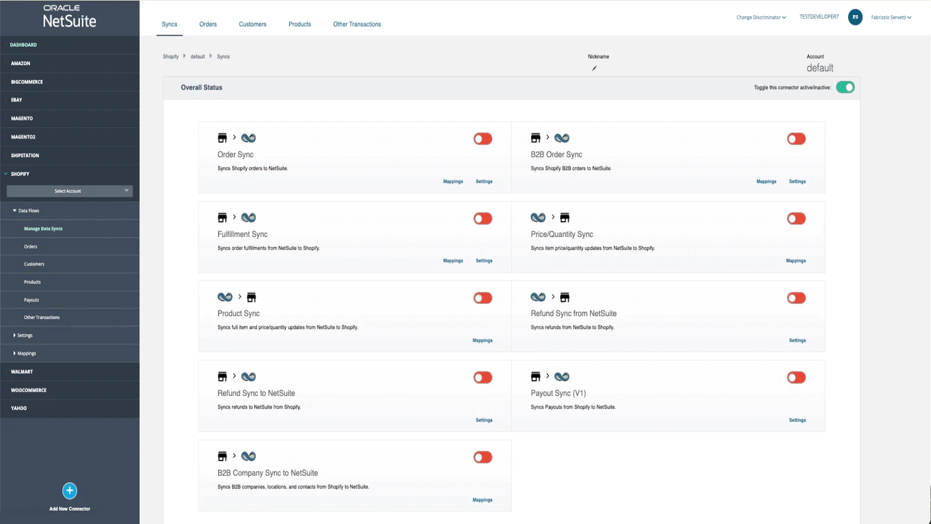Click the Add New Connector plus icon
The image size is (931, 524).
[70, 490]
